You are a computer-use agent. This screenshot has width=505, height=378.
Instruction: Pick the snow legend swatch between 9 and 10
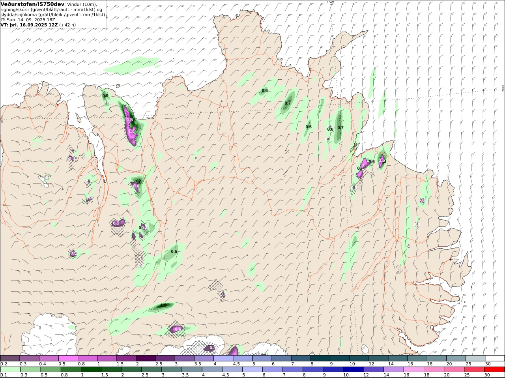[340, 358]
